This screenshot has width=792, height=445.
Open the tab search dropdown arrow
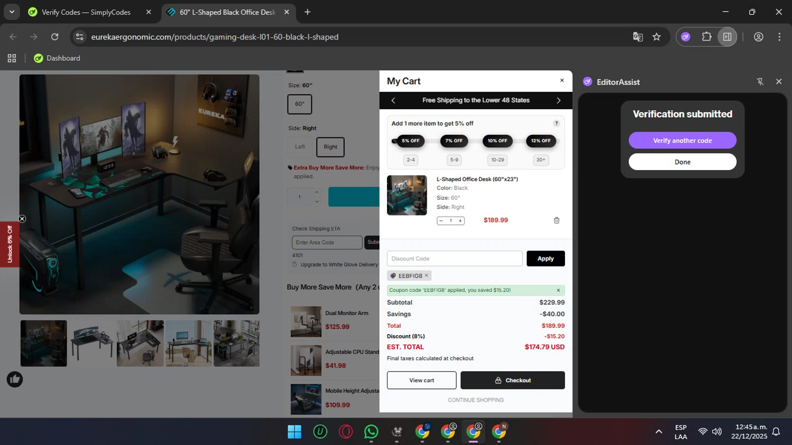pos(12,12)
